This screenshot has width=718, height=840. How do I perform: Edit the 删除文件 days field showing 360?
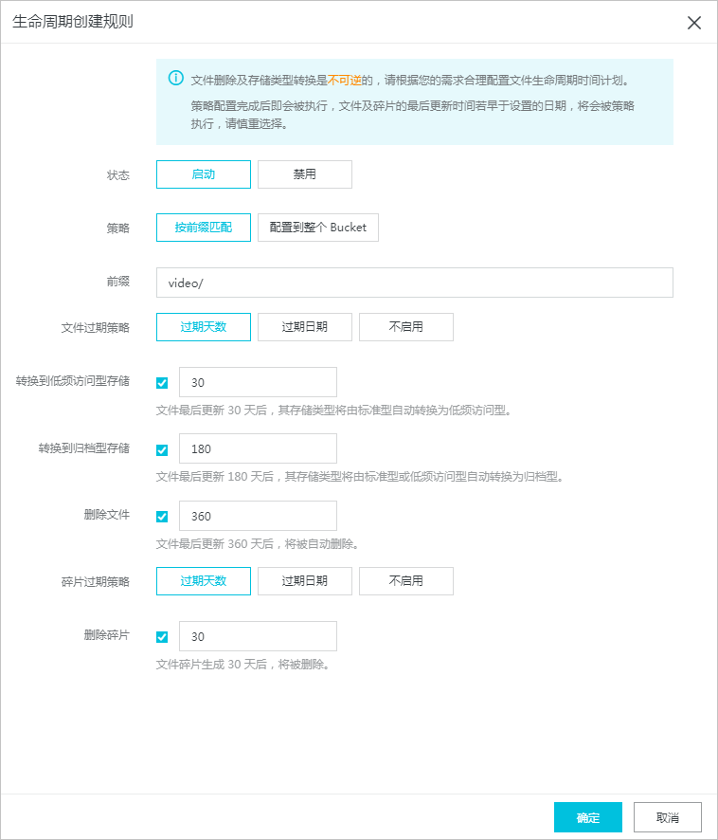coord(258,516)
